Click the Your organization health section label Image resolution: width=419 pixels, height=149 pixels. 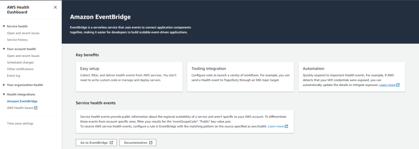25,85
